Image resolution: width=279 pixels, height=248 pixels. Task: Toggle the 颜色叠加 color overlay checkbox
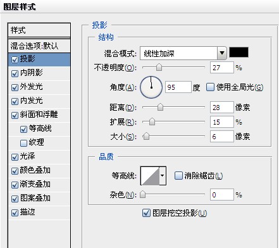[15, 171]
